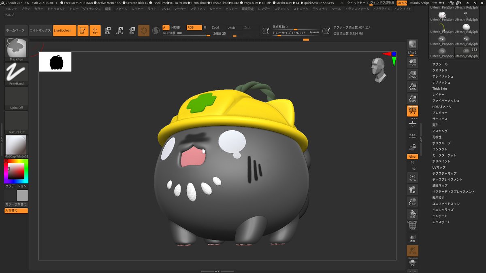Activate the Draw mode button
486x273 pixels.
[95, 31]
